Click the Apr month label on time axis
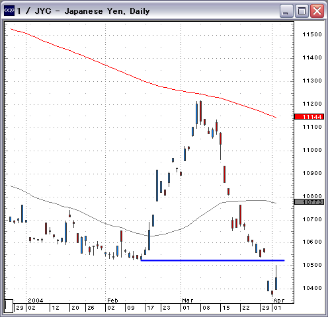The image size is (328, 317). pyautogui.click(x=279, y=300)
